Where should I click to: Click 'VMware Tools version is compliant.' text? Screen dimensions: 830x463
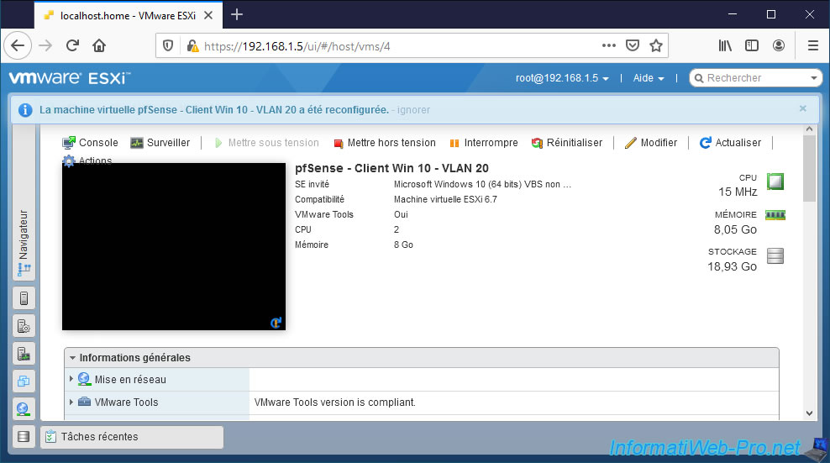(335, 402)
